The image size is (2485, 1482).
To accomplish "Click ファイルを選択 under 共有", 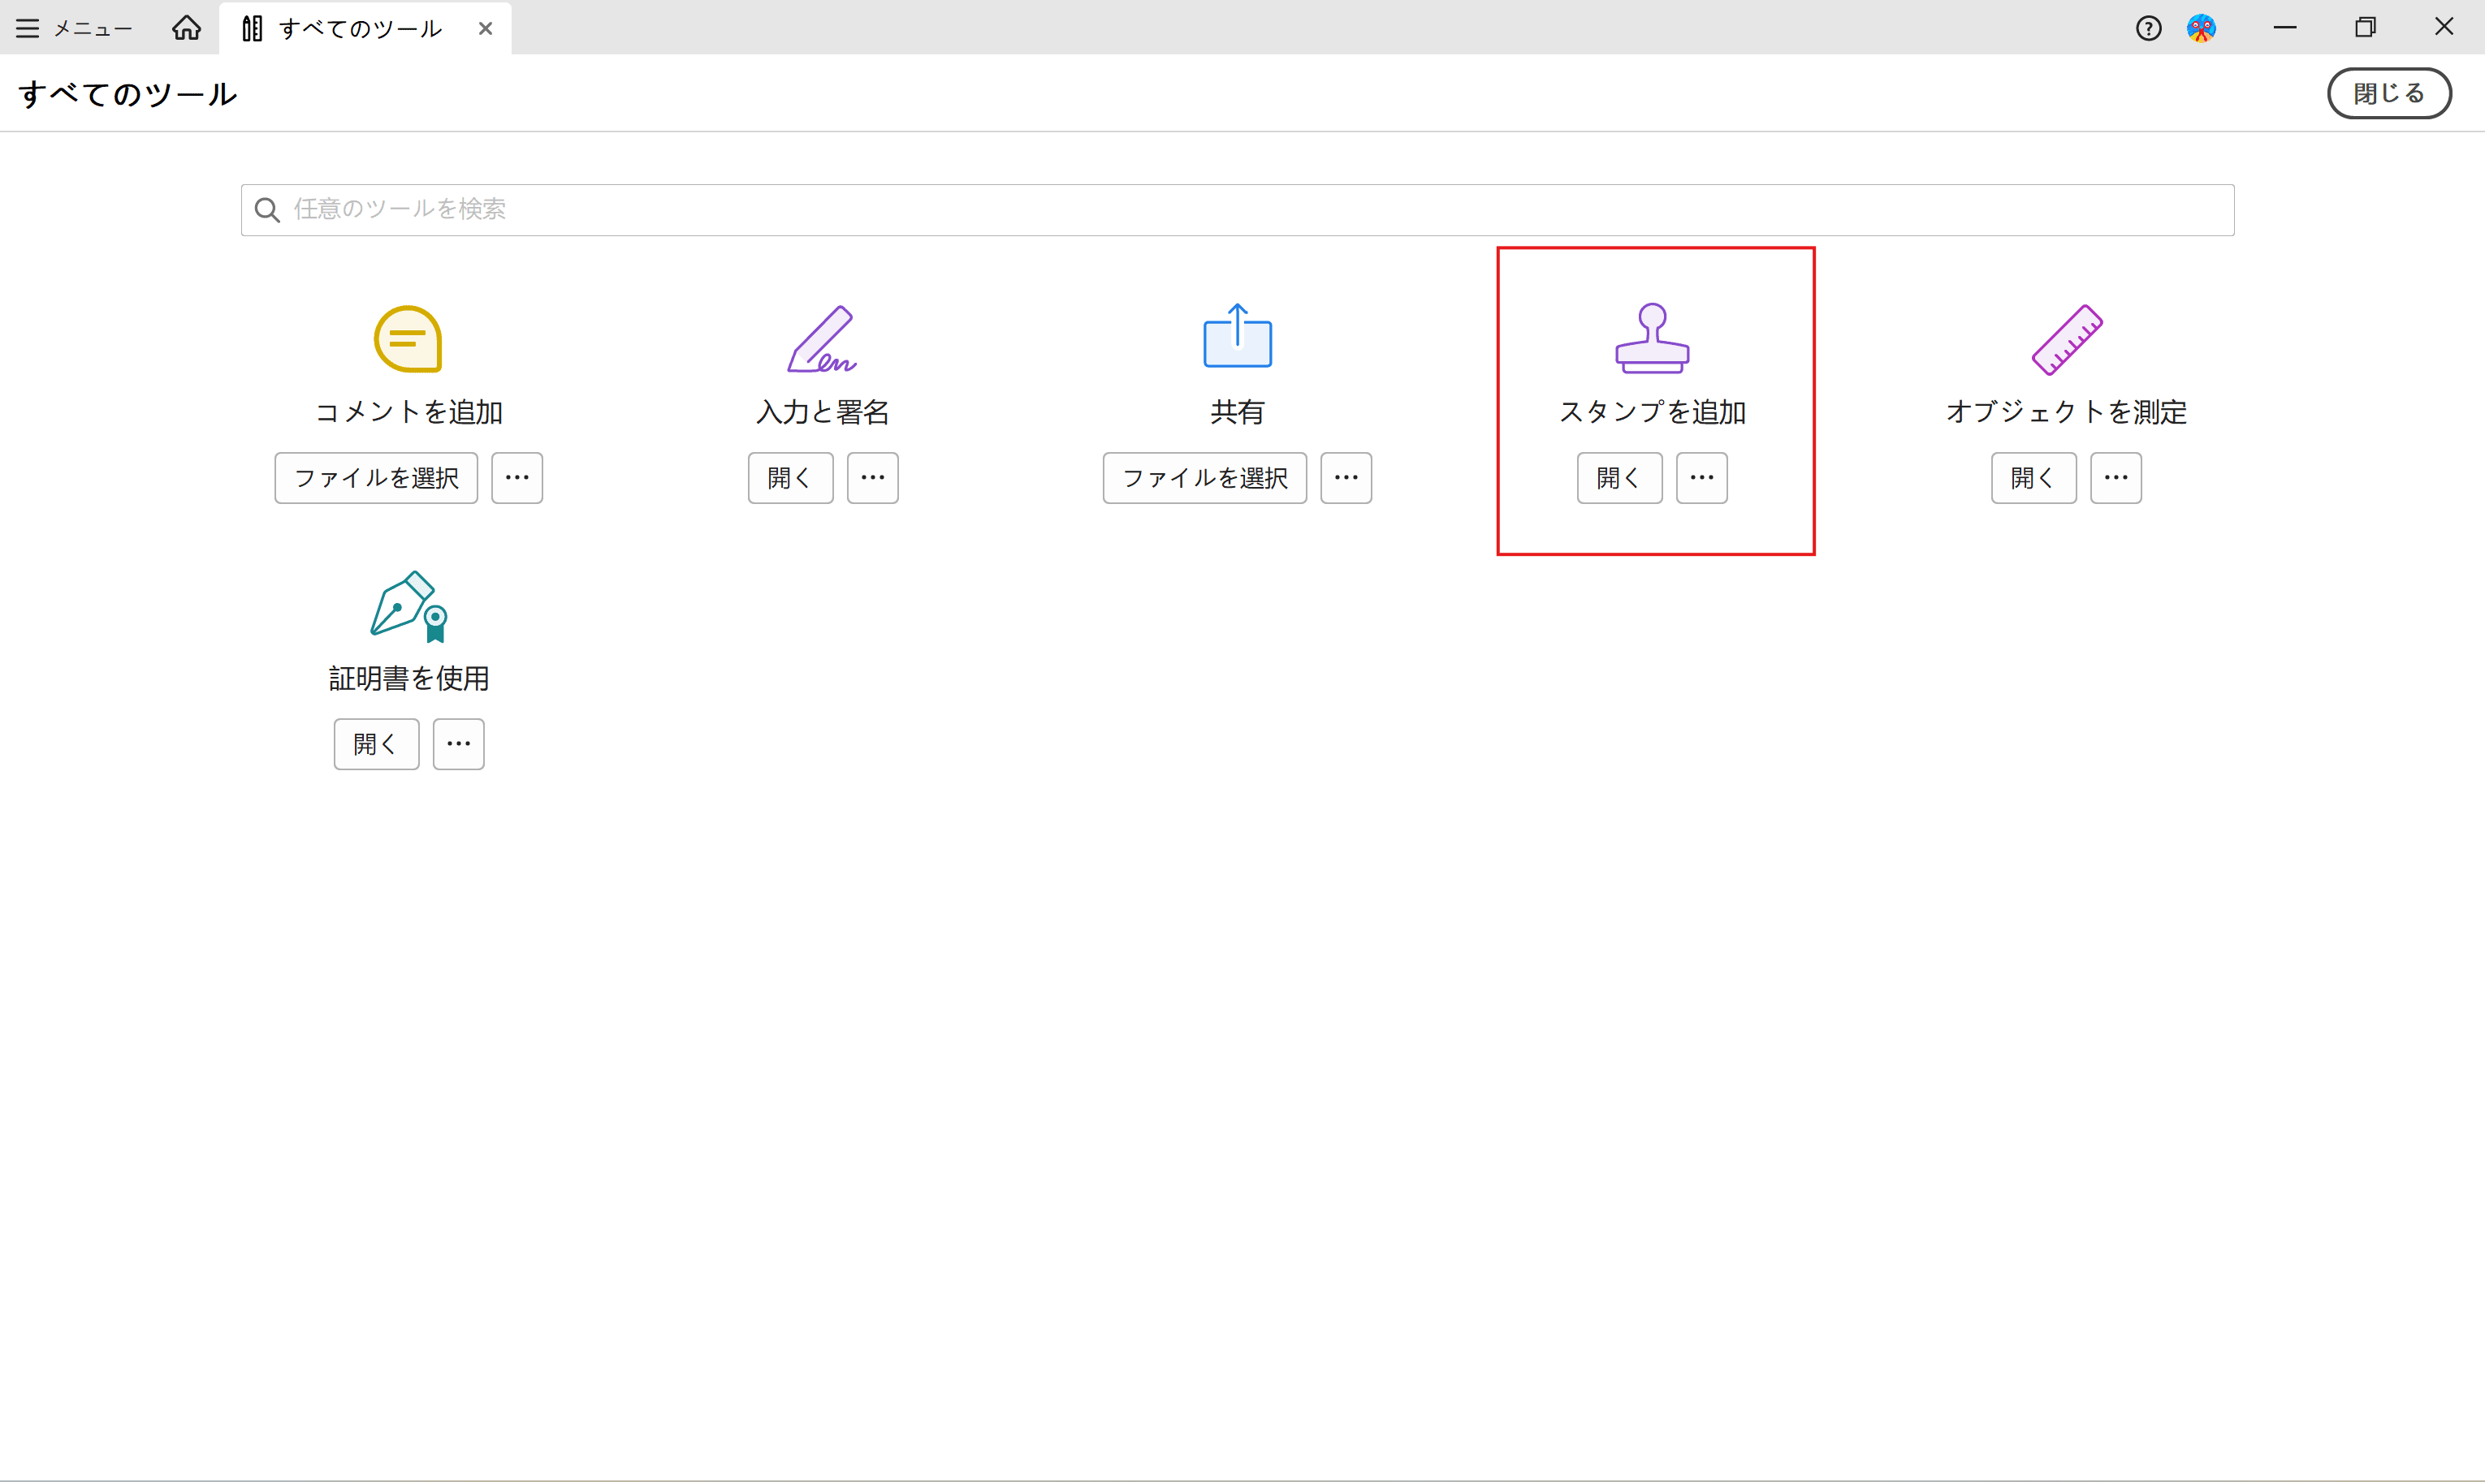I will tap(1204, 477).
